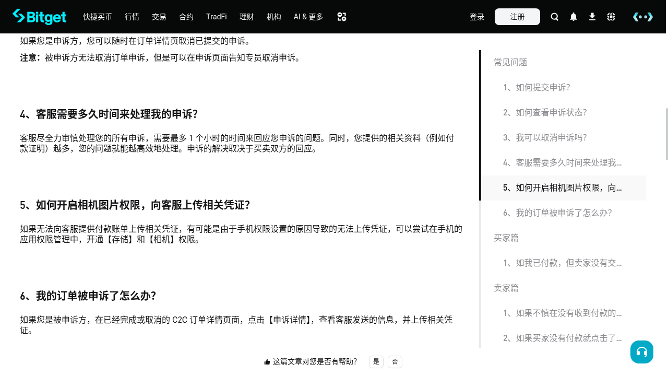Select sidebar entry 2、如果买家没有付款就点击了…
Viewport: 668px width, 376px height.
click(563, 338)
